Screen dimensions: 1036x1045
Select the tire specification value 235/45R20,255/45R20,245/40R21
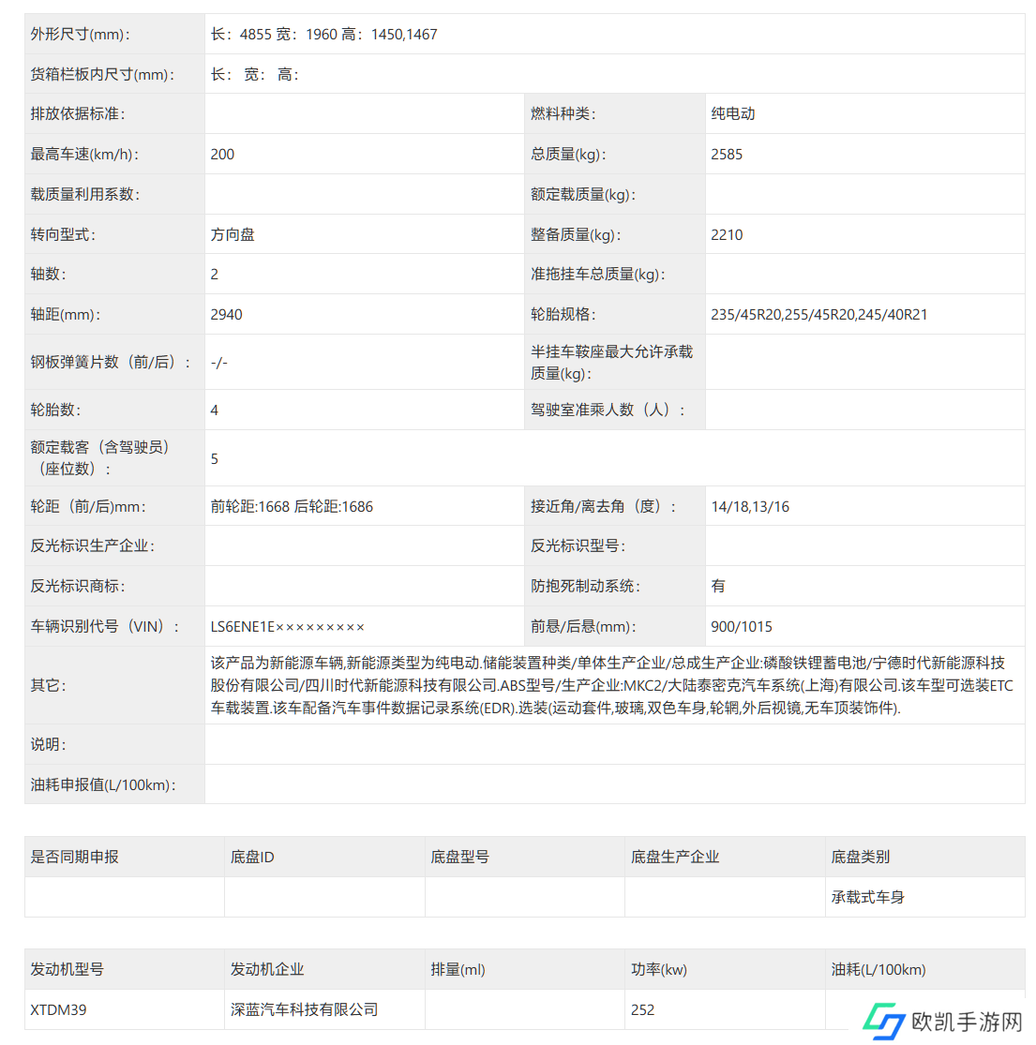pyautogui.click(x=818, y=314)
